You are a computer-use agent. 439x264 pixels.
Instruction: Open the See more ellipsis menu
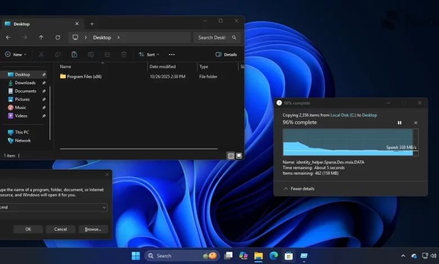coord(172,54)
